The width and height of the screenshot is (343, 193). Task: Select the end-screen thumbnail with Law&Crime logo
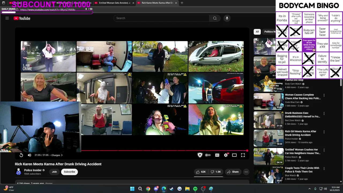48,56
